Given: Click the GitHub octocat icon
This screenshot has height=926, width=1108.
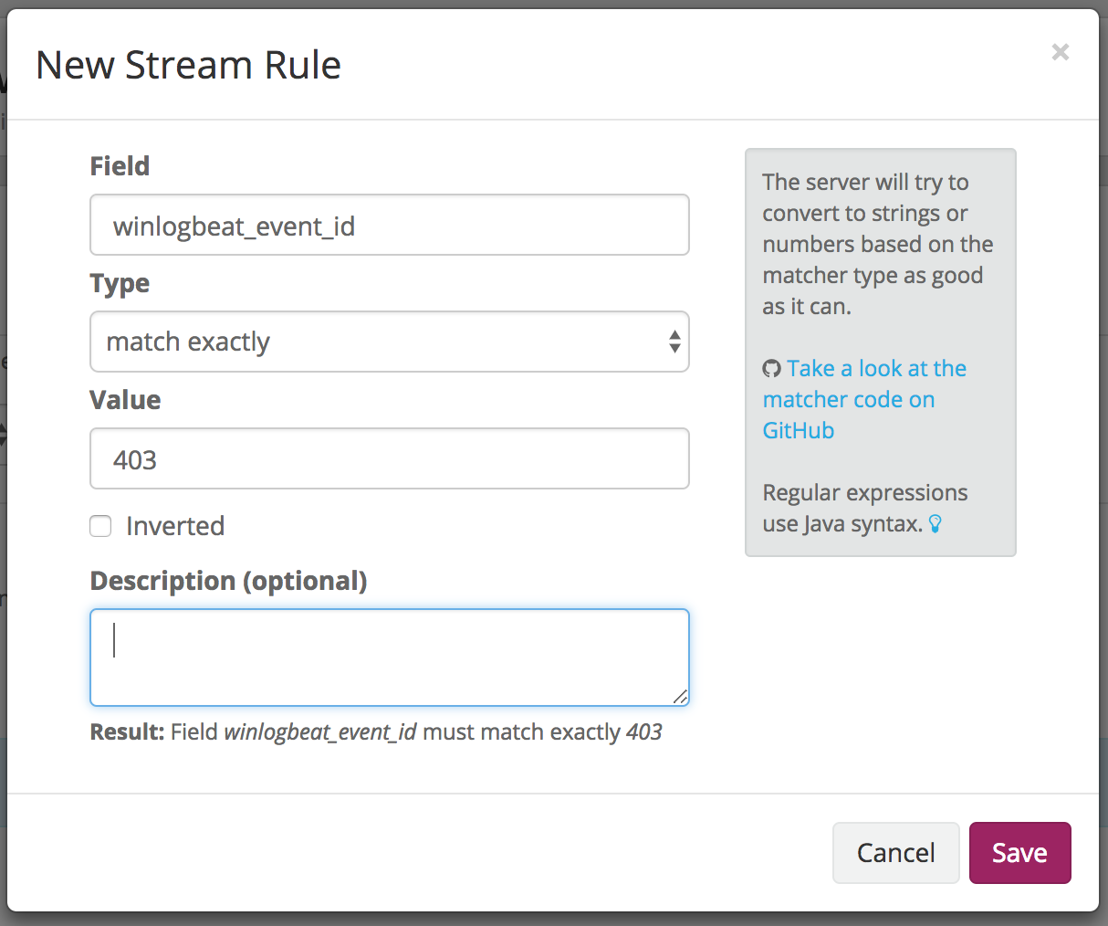Looking at the screenshot, I should (x=772, y=369).
